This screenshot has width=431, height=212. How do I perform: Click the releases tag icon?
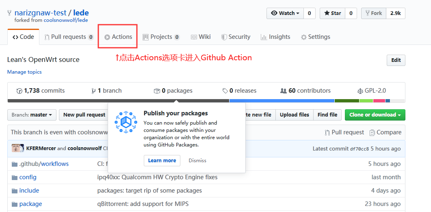coord(225,91)
